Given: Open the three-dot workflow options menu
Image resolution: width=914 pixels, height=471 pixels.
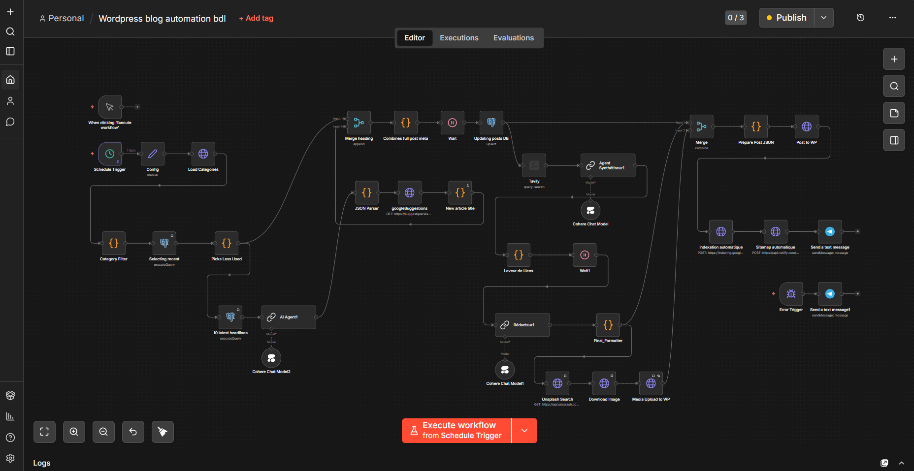Looking at the screenshot, I should 893,18.
